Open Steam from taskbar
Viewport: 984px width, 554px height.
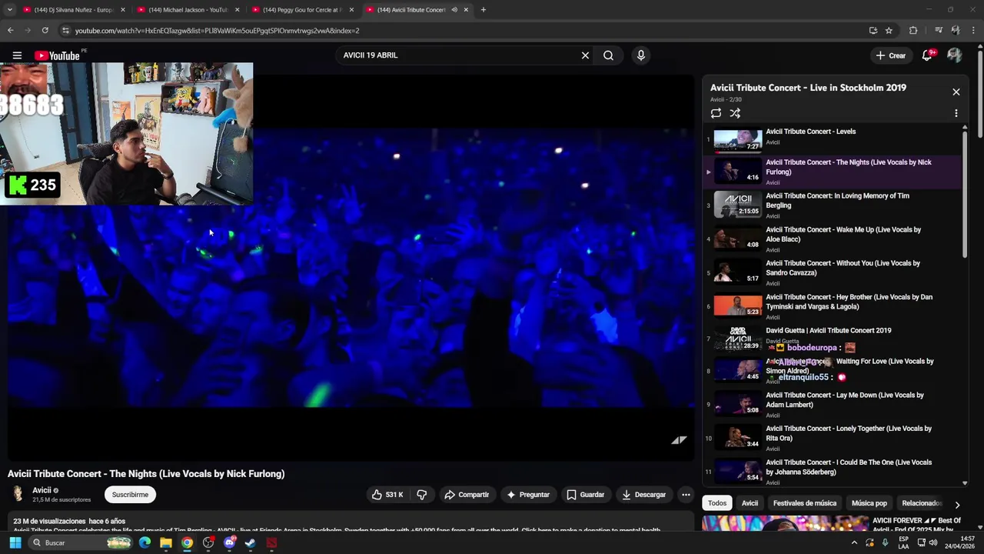pos(251,542)
